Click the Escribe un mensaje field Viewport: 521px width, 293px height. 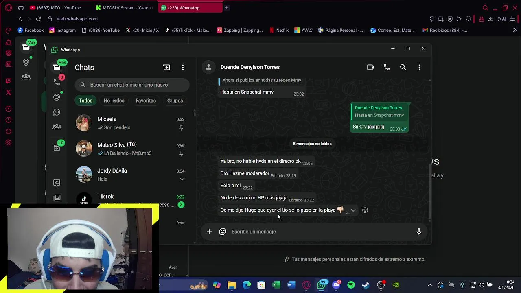(x=321, y=232)
